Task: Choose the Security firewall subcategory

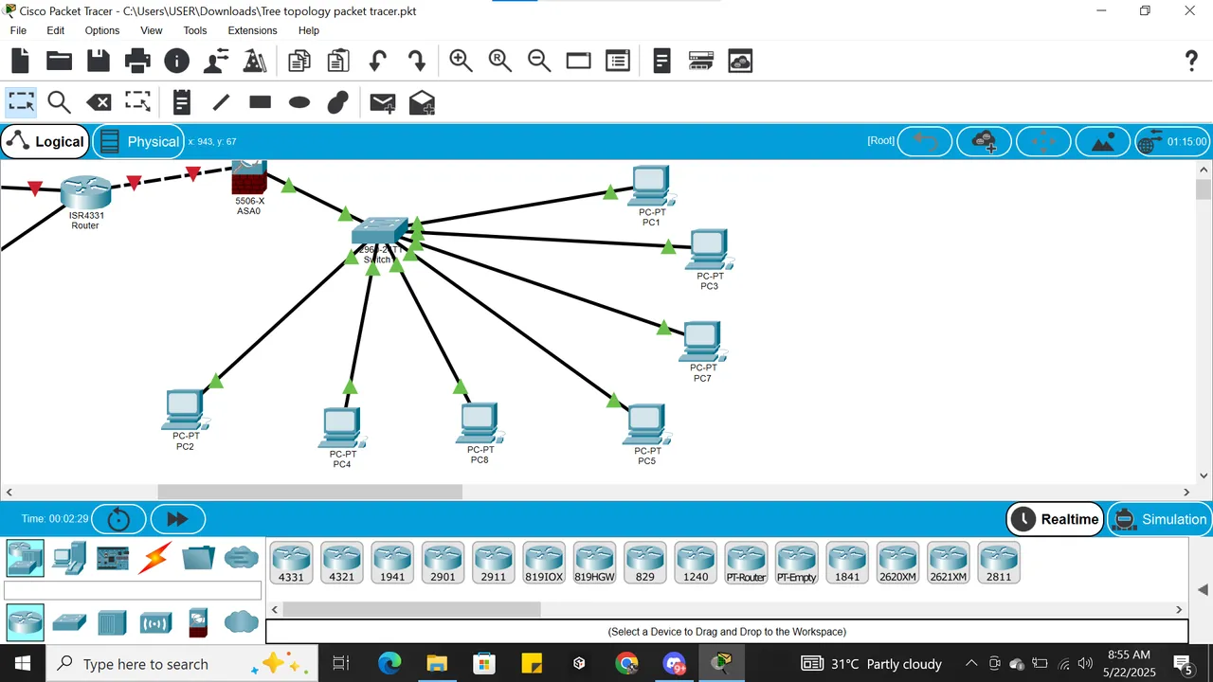Action: coord(198,621)
